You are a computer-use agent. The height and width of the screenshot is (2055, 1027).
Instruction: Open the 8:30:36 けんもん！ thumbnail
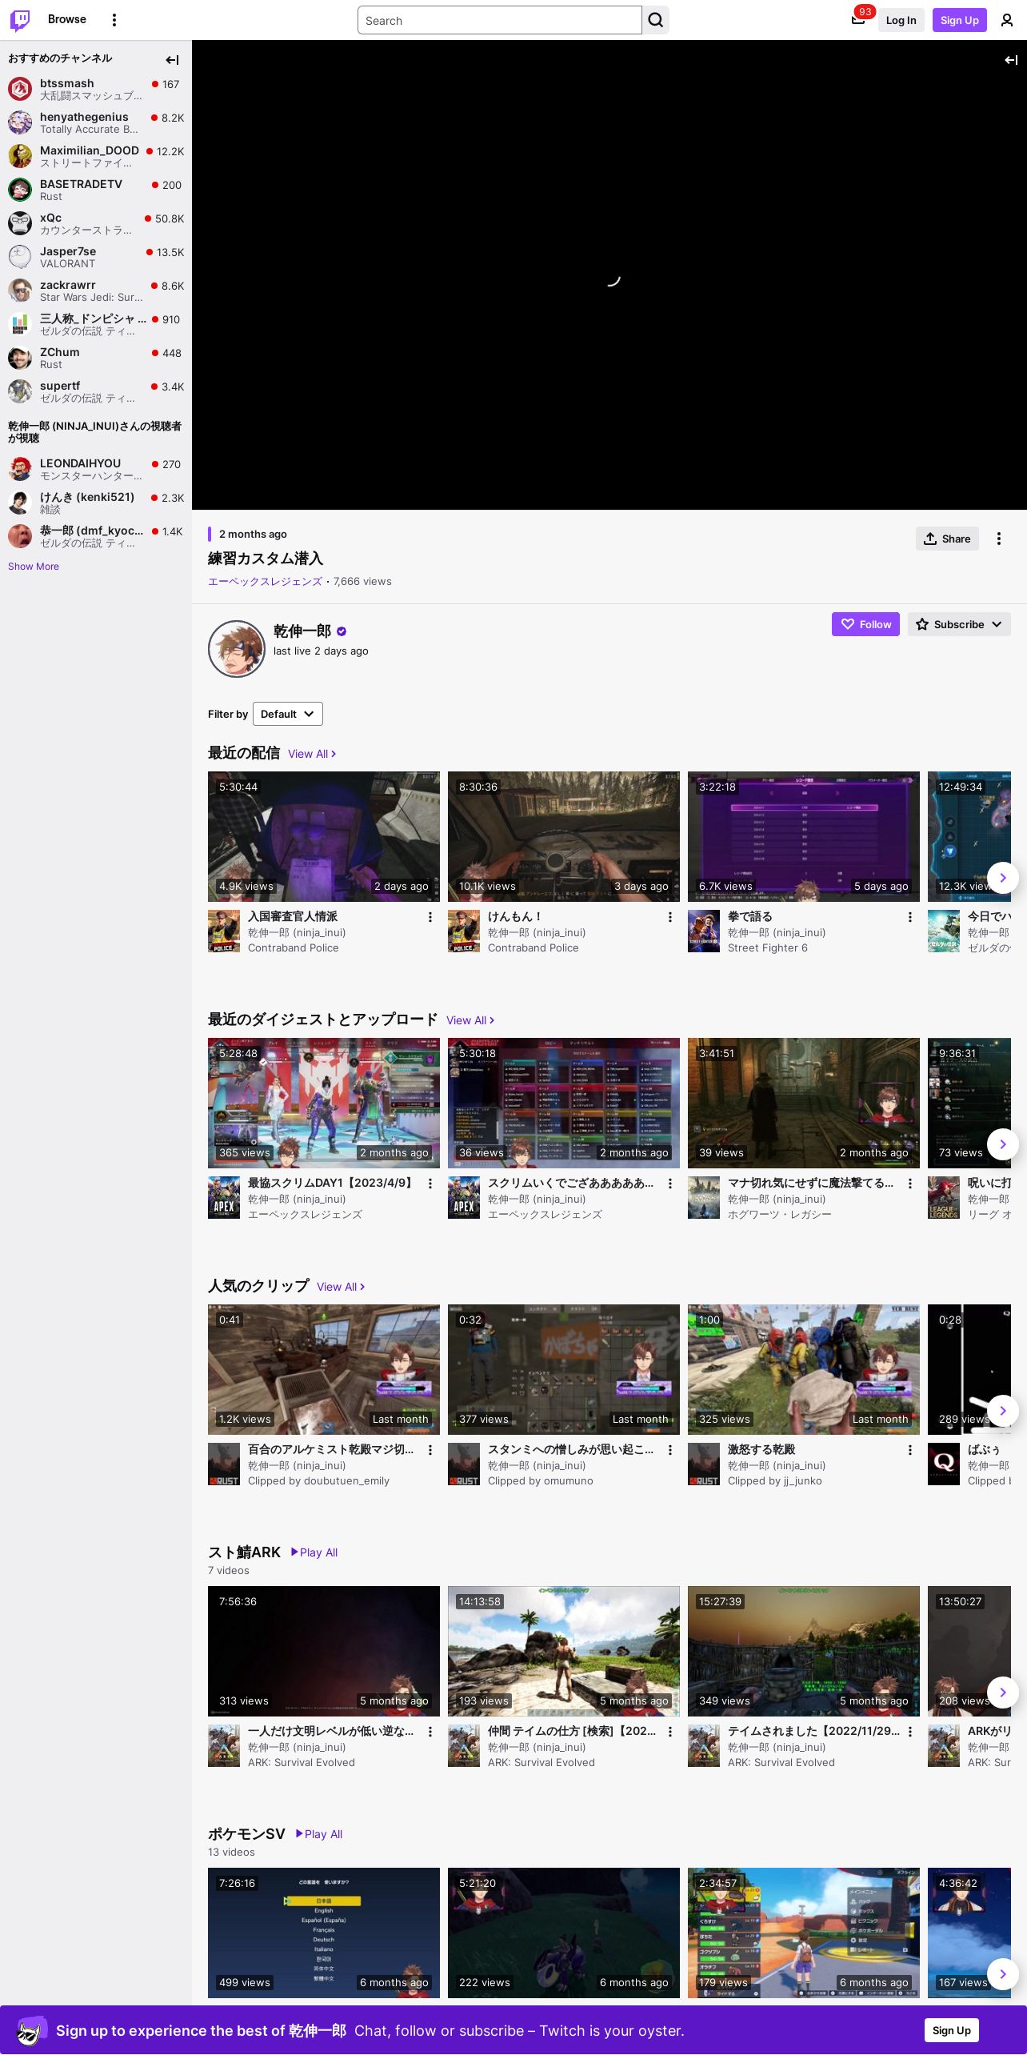point(564,837)
